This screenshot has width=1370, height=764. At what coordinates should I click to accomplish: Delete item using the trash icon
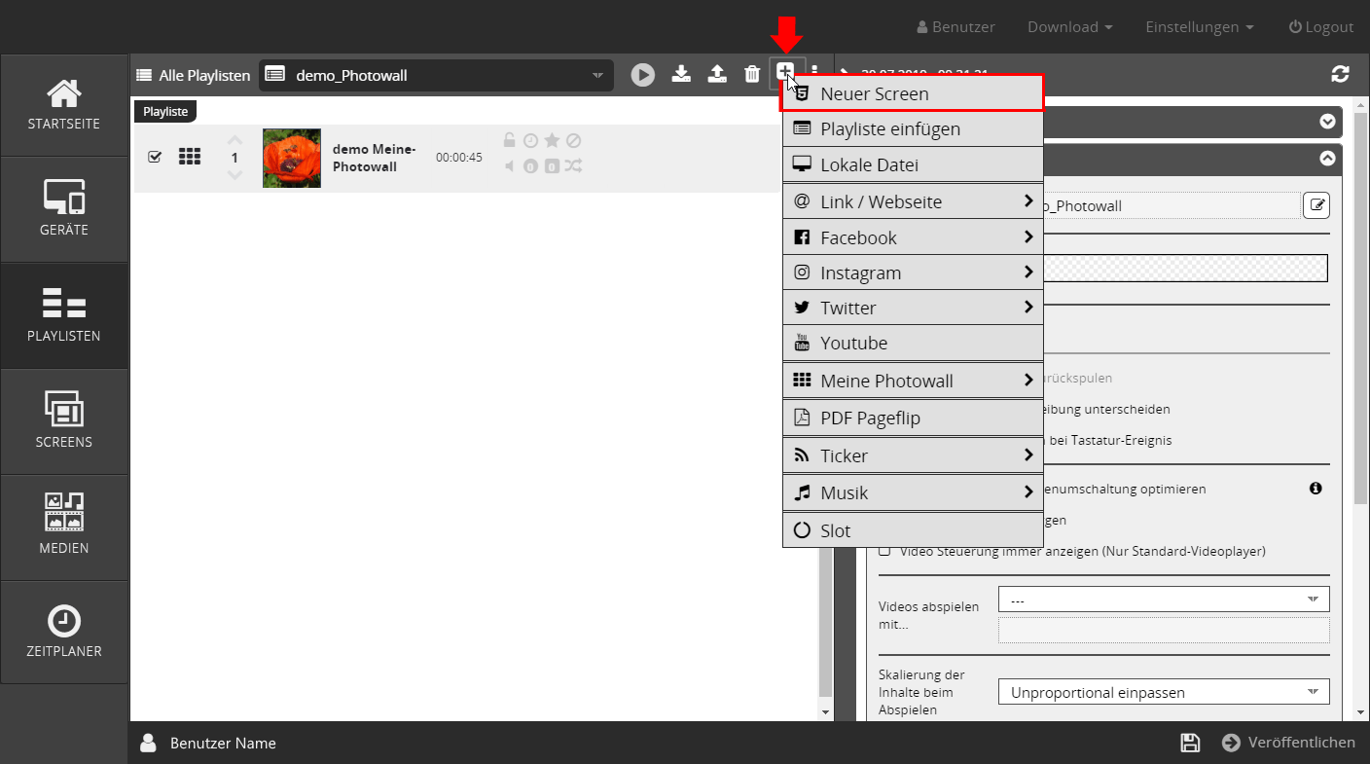(752, 74)
